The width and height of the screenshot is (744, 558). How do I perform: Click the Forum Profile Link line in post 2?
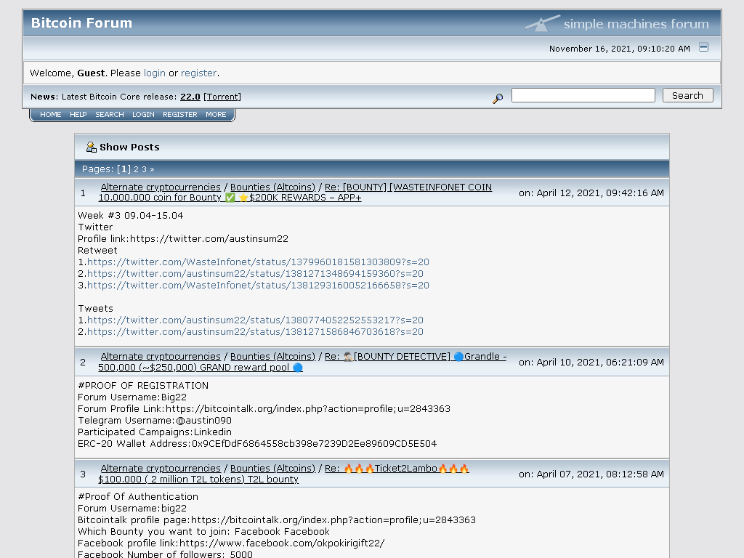(264, 409)
